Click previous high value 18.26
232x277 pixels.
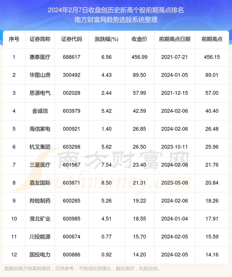point(212,201)
